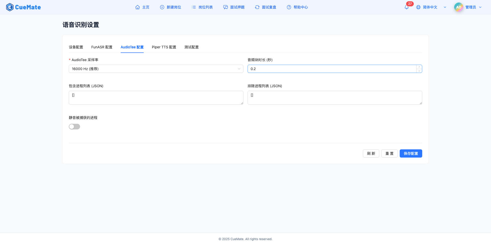Open the 帮助中心 question mark icon
The width and height of the screenshot is (491, 245).
click(289, 7)
